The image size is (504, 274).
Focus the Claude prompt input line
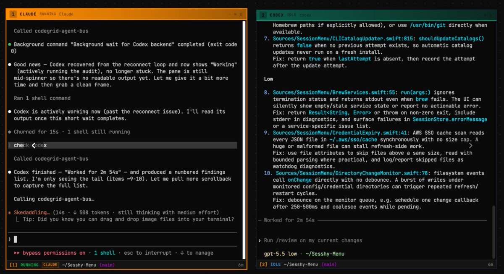[122, 239]
